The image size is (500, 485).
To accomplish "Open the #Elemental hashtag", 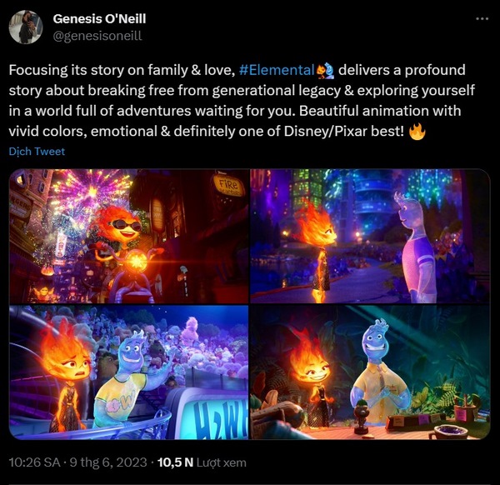I will [x=277, y=70].
